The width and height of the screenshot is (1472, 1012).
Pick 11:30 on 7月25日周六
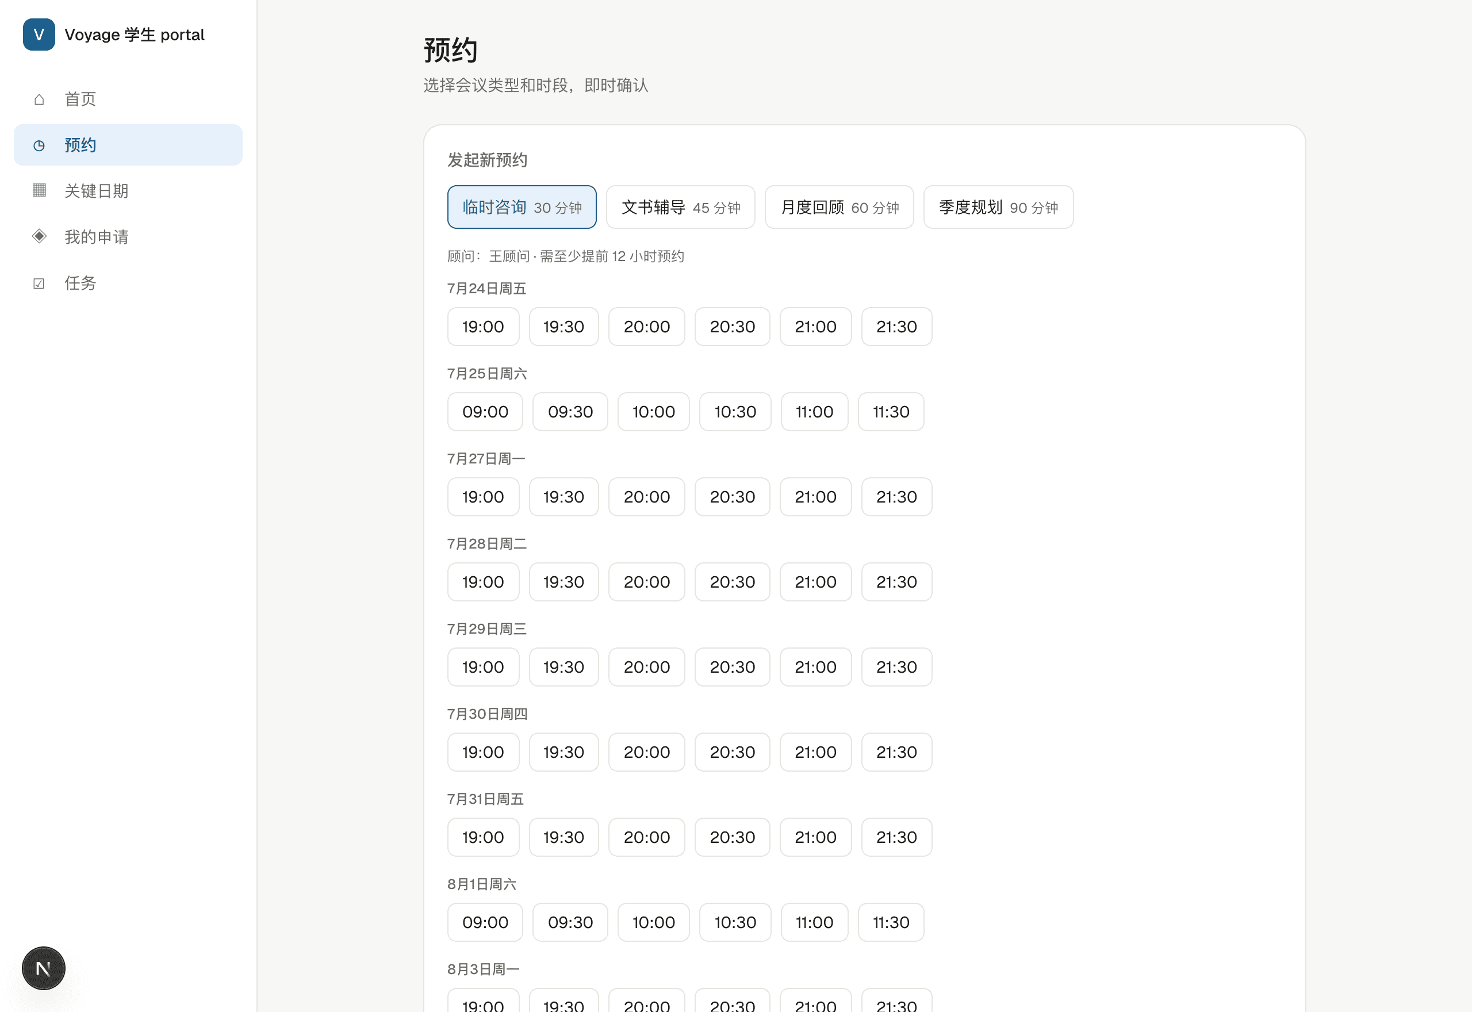point(891,412)
